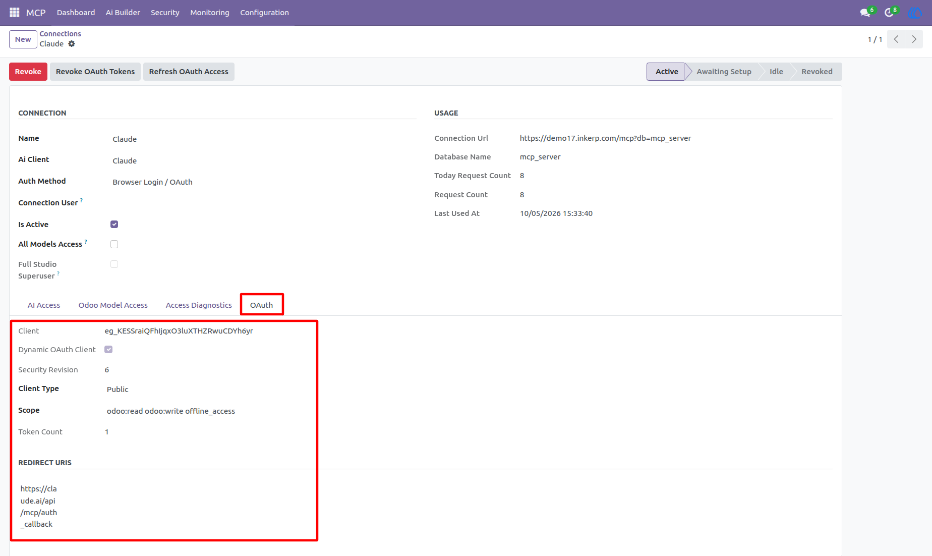The image size is (932, 556).
Task: Set status to Revoked
Action: coord(817,72)
